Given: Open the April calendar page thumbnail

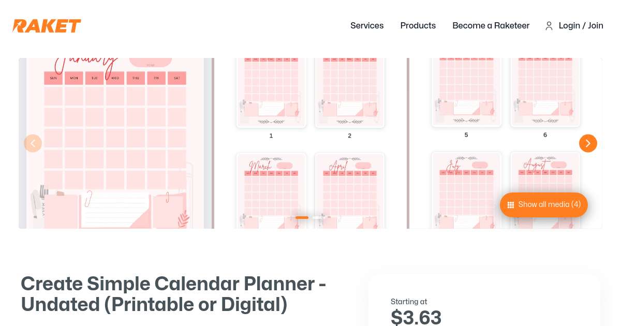Looking at the screenshot, I should pos(350,190).
